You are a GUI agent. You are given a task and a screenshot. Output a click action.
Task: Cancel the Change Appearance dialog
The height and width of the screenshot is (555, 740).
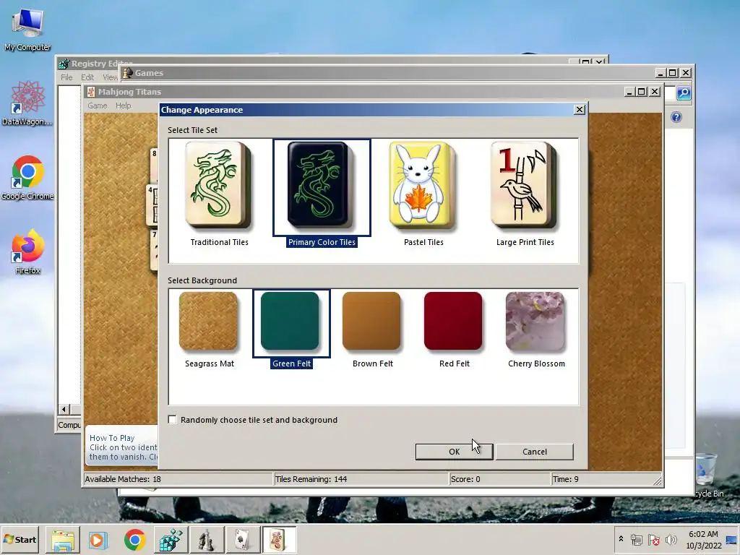click(535, 452)
